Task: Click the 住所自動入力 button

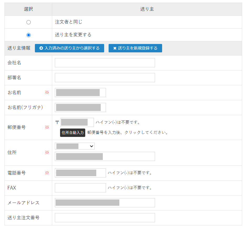Action: click(73, 133)
